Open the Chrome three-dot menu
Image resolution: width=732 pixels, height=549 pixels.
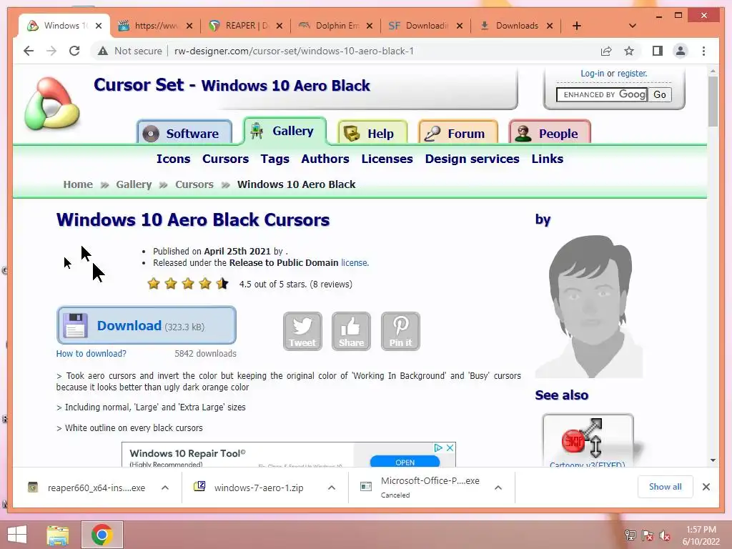(x=703, y=51)
